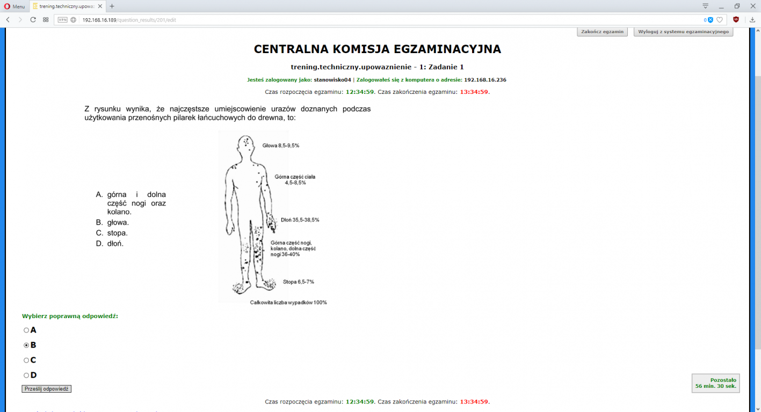This screenshot has width=761, height=412.
Task: Click the IP address 192.168.16.236 text
Action: tap(485, 80)
